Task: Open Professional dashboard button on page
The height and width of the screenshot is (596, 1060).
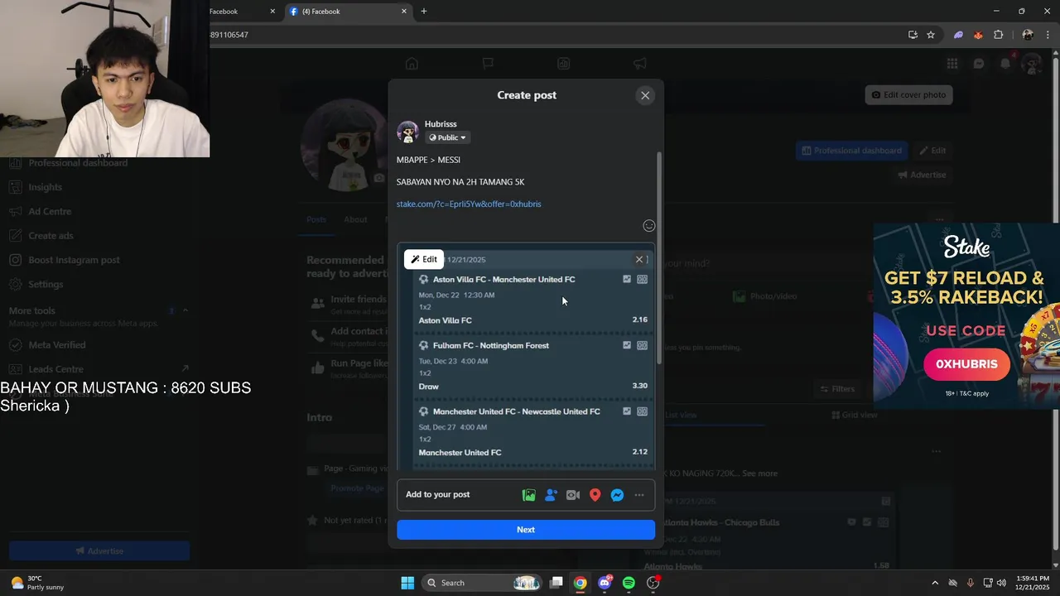Action: 851,151
